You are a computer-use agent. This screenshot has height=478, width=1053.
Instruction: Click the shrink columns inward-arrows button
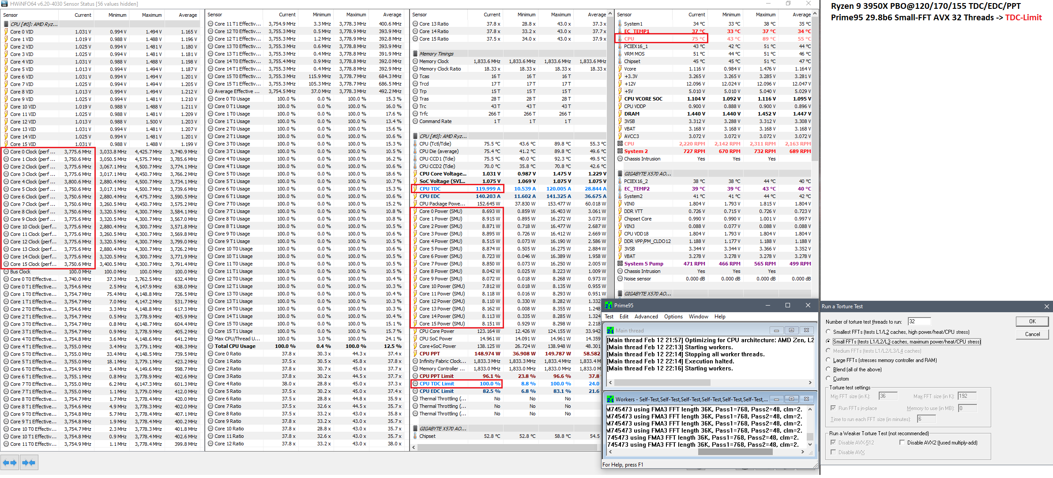[x=29, y=463]
